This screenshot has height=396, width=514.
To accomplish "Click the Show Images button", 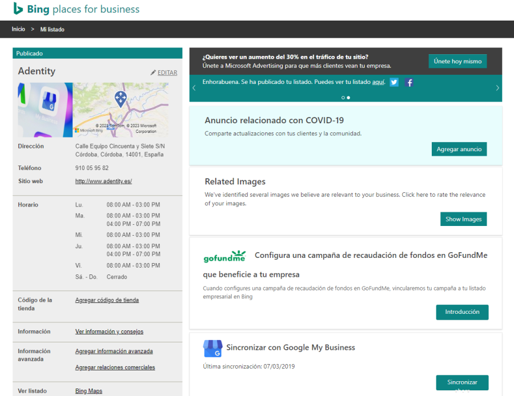I will pos(463,219).
